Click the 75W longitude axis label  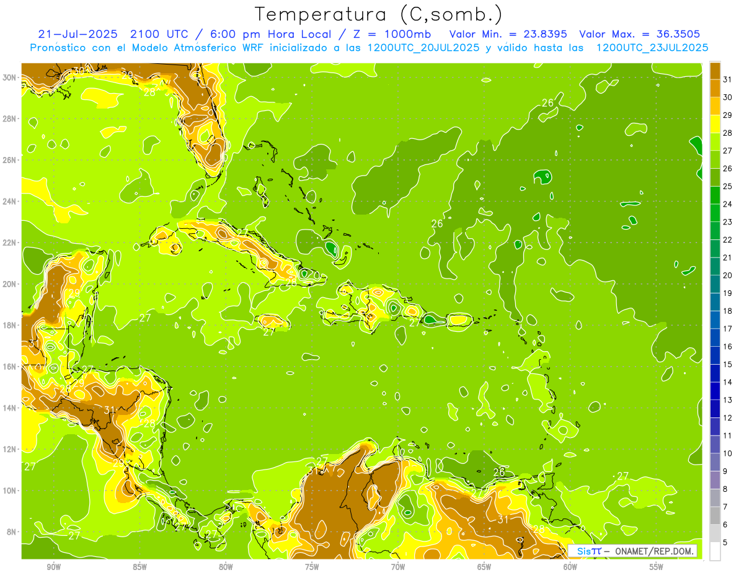(312, 567)
